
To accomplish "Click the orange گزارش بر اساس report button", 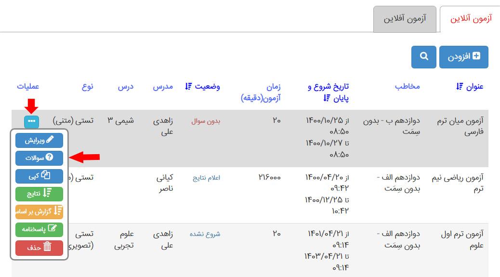I will [x=39, y=211].
